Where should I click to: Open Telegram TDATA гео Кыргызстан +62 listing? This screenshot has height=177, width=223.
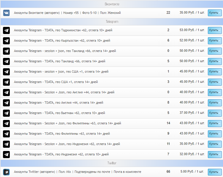pos(62,40)
